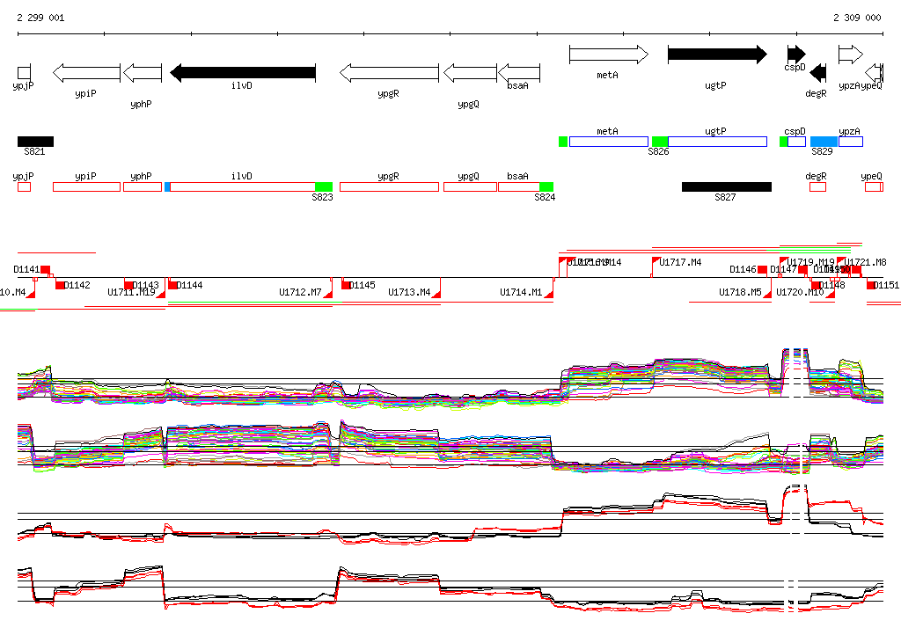Click the blue-outlined cspD box
901x628 pixels.
(x=796, y=142)
